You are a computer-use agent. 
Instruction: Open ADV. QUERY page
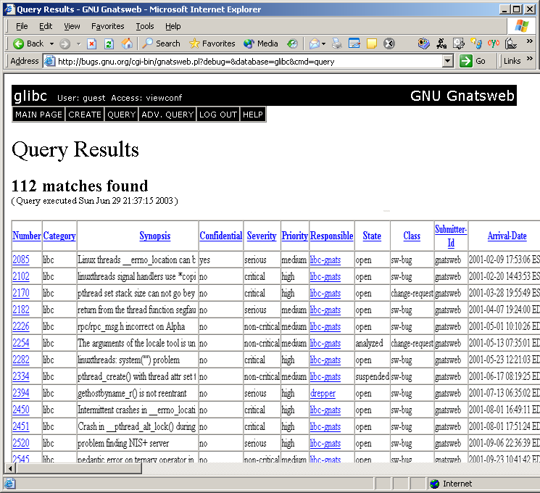click(167, 115)
